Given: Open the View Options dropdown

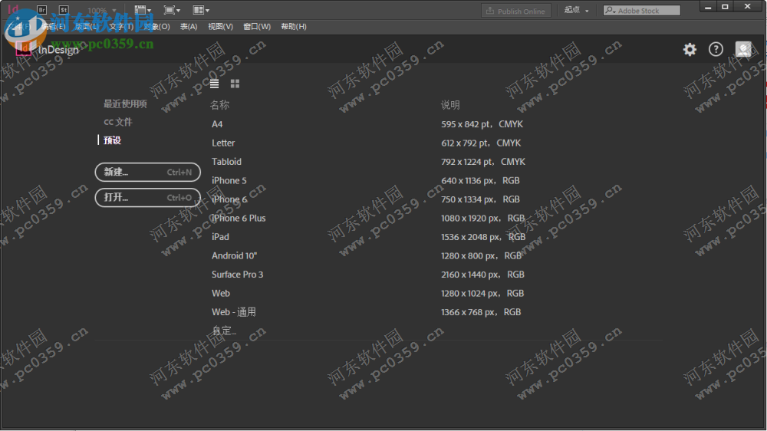Looking at the screenshot, I should coord(143,10).
